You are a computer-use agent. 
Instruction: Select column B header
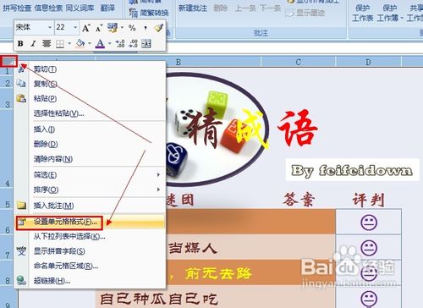pyautogui.click(x=179, y=62)
